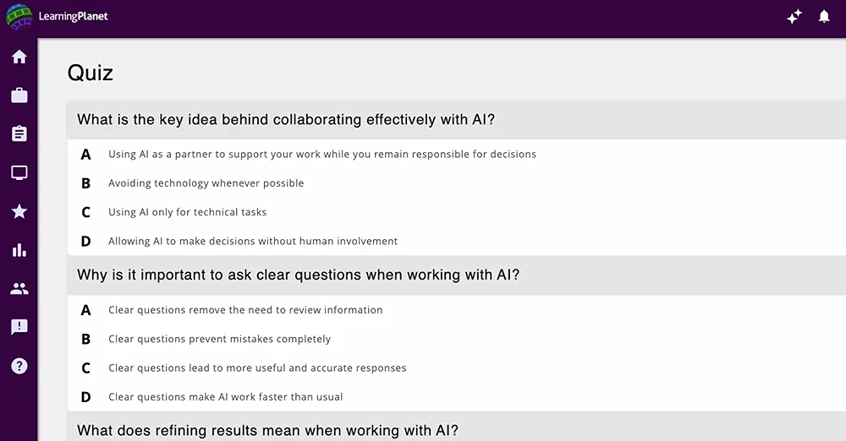Screen dimensions: 846x441
Task: Choose answer B clear questions prevent mistakes completely
Action: pyautogui.click(x=457, y=339)
